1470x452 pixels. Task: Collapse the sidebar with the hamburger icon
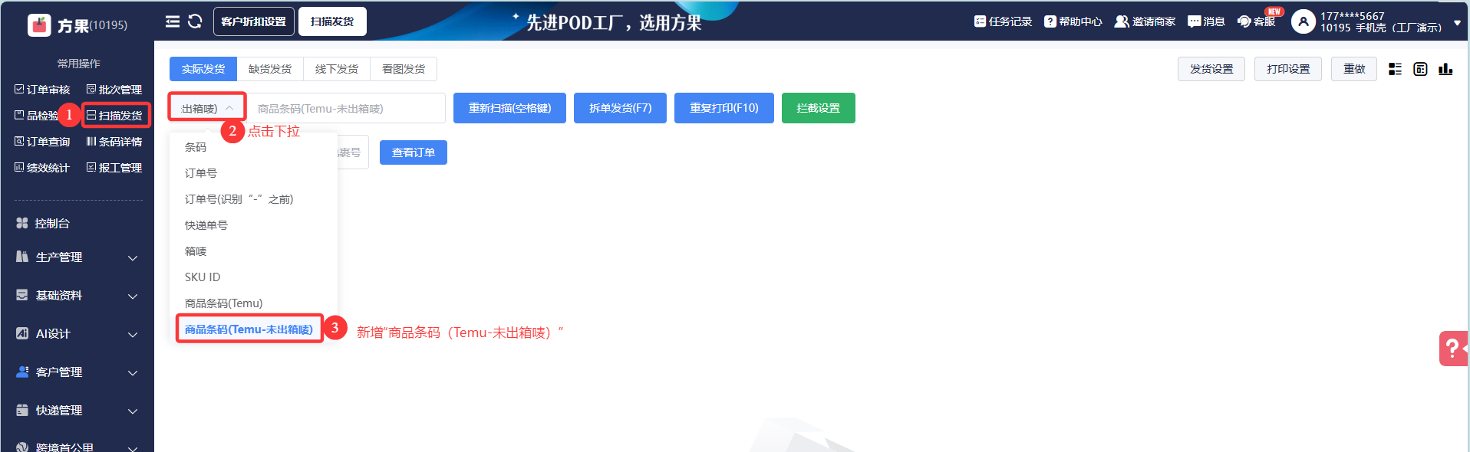[x=173, y=21]
